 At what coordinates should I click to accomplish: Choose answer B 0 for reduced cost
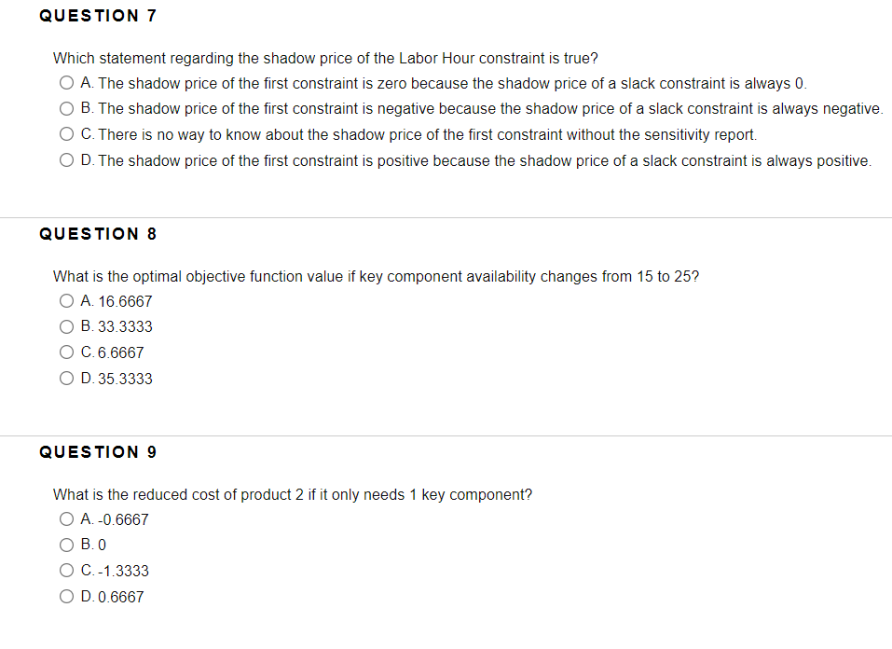66,545
